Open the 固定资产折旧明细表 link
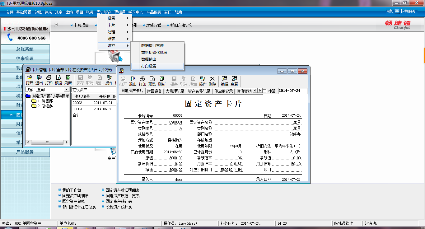Screen dimensions: 425x229 123,190
